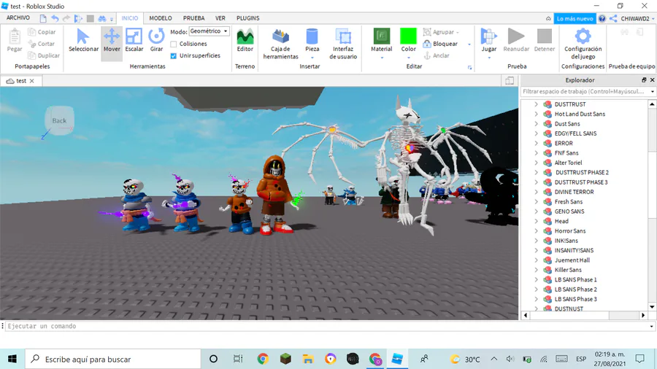
Task: Open the Material picker
Action: 381,41
